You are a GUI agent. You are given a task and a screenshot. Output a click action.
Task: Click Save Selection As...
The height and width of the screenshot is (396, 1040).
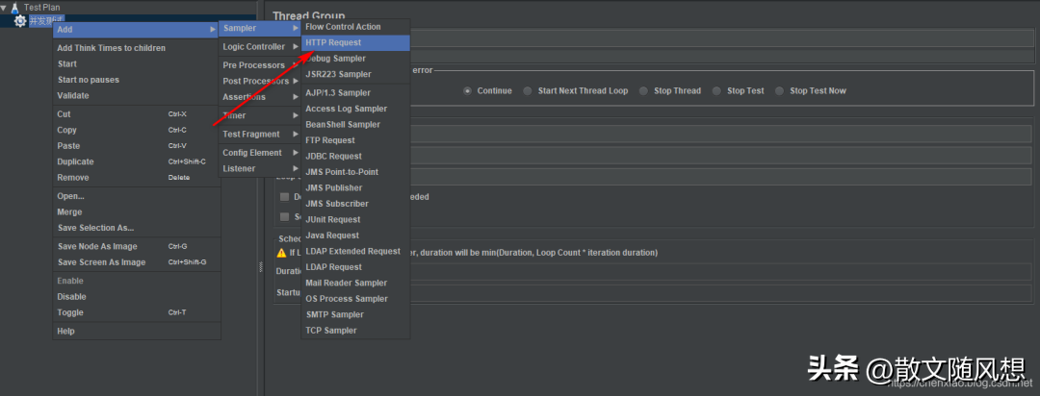click(x=136, y=228)
